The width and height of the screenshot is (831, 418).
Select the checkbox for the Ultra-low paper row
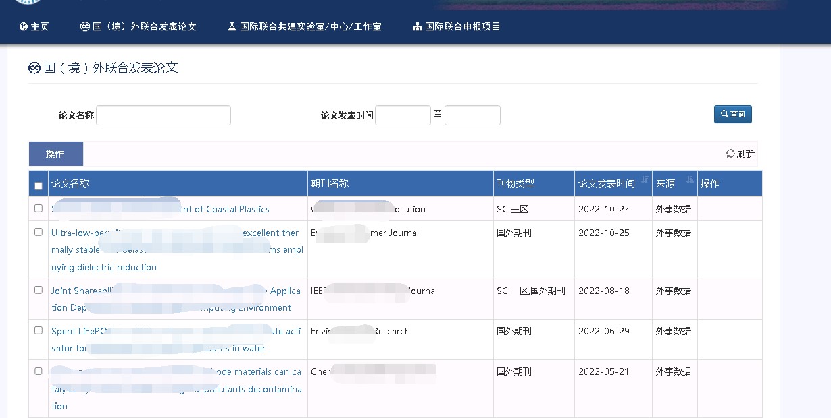[x=39, y=232]
